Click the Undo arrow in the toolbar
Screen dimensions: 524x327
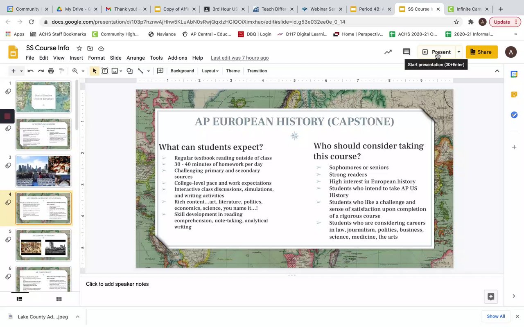pos(30,71)
